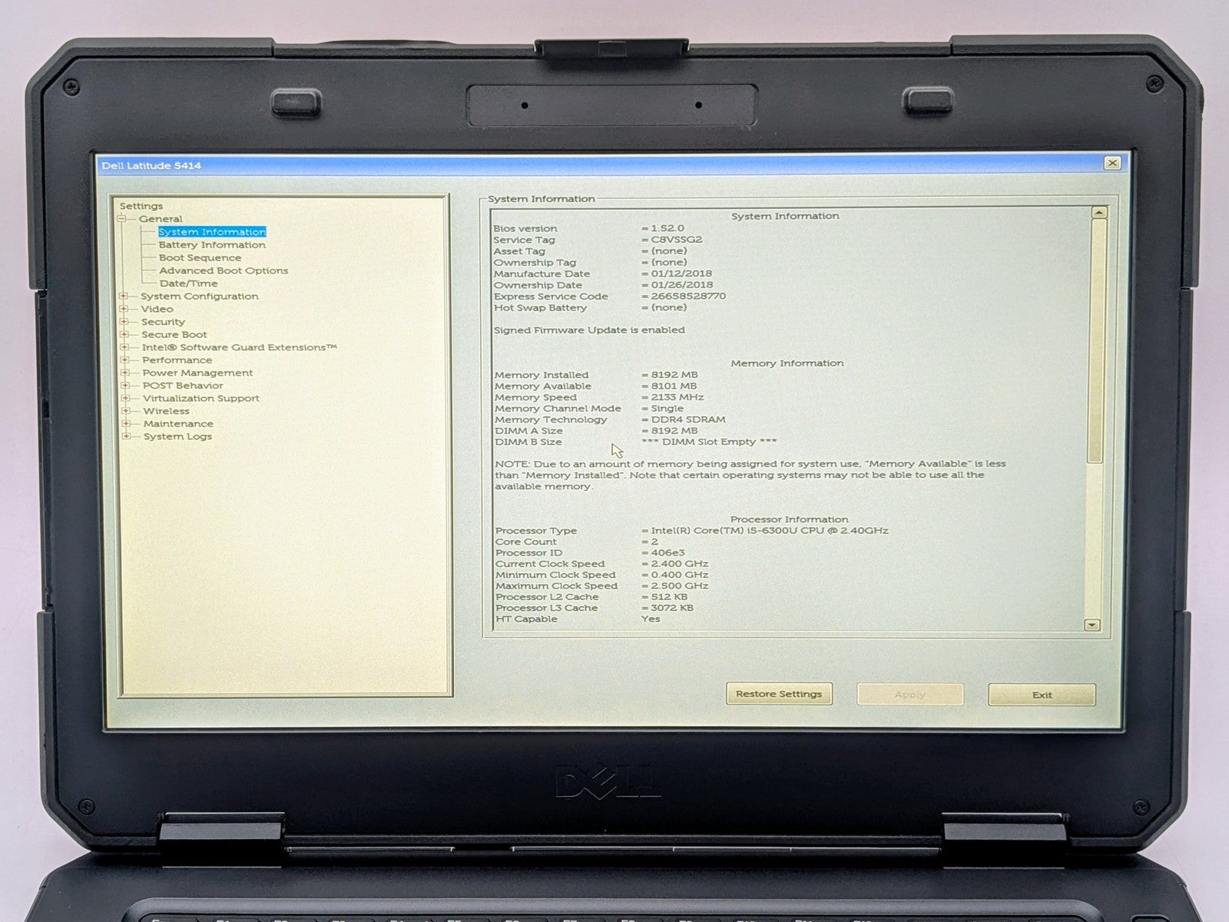Expand the Performance node
1229x922 pixels.
point(124,360)
